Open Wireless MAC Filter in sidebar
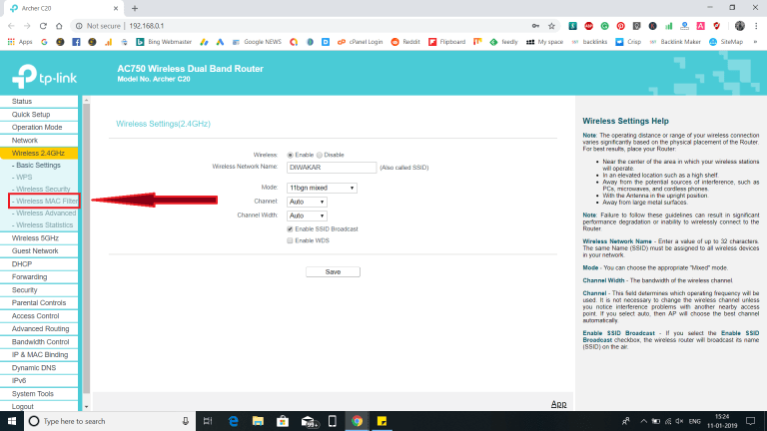767x431 pixels. tap(46, 202)
